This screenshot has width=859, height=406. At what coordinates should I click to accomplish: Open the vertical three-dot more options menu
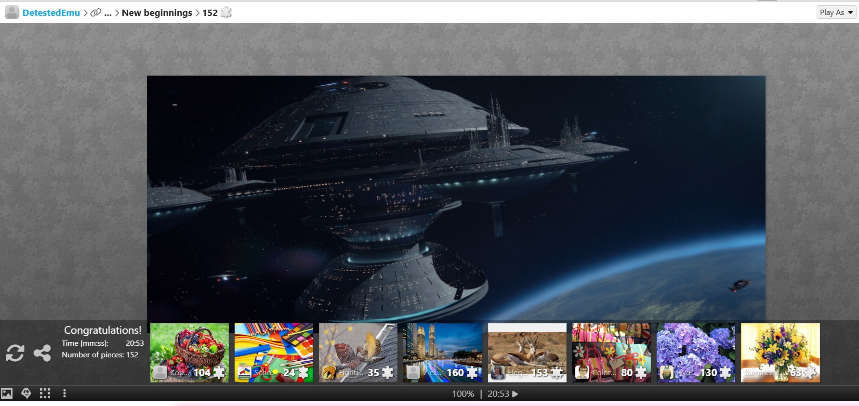click(65, 393)
